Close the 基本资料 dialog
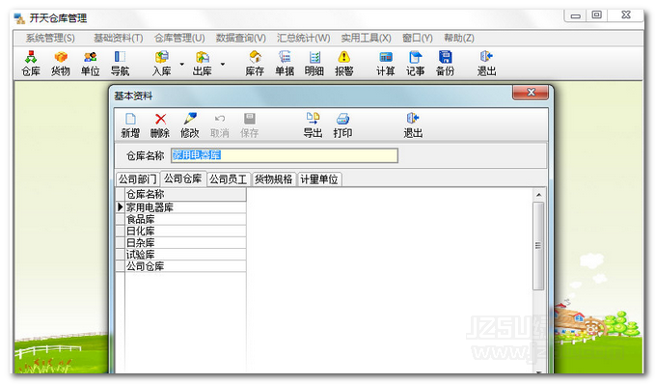 (x=531, y=93)
